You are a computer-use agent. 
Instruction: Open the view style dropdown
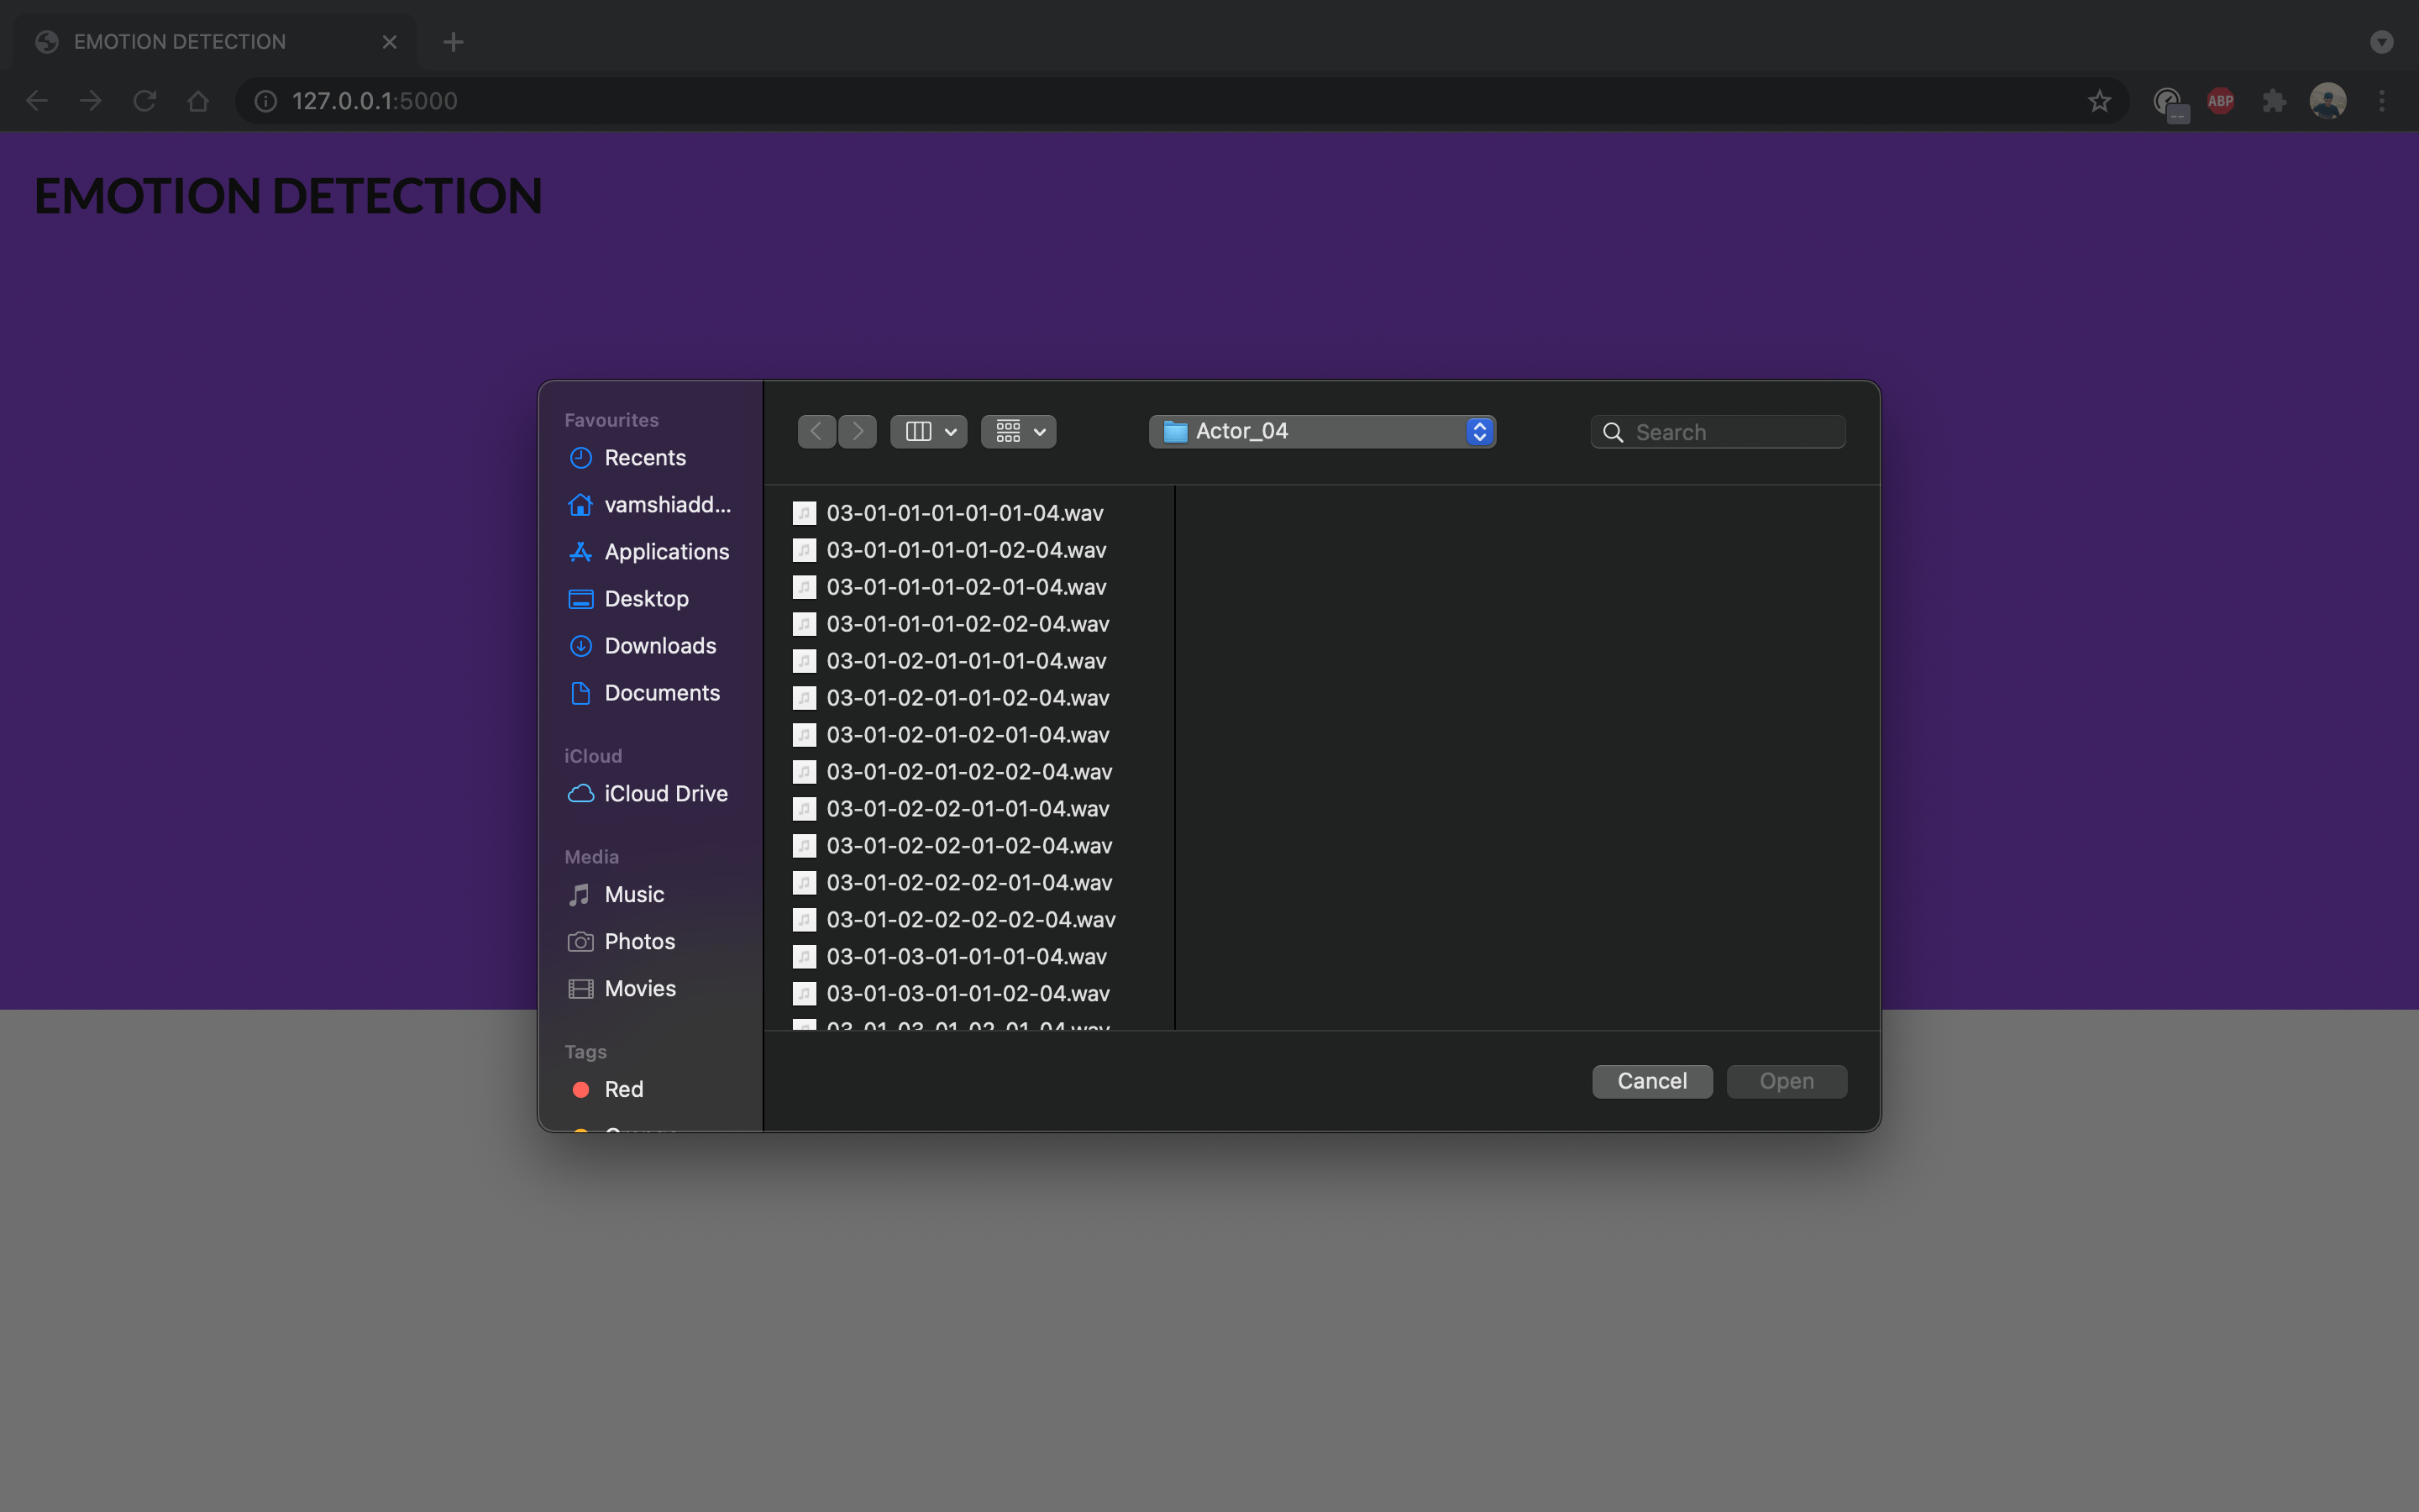point(927,431)
